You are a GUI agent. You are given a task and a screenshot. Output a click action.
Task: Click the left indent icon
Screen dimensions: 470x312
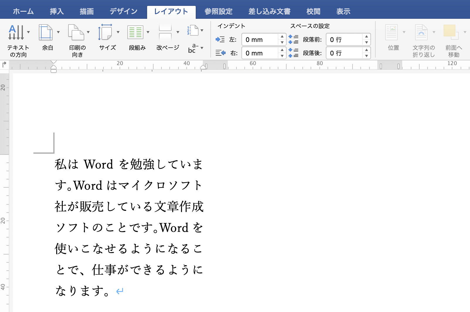220,39
